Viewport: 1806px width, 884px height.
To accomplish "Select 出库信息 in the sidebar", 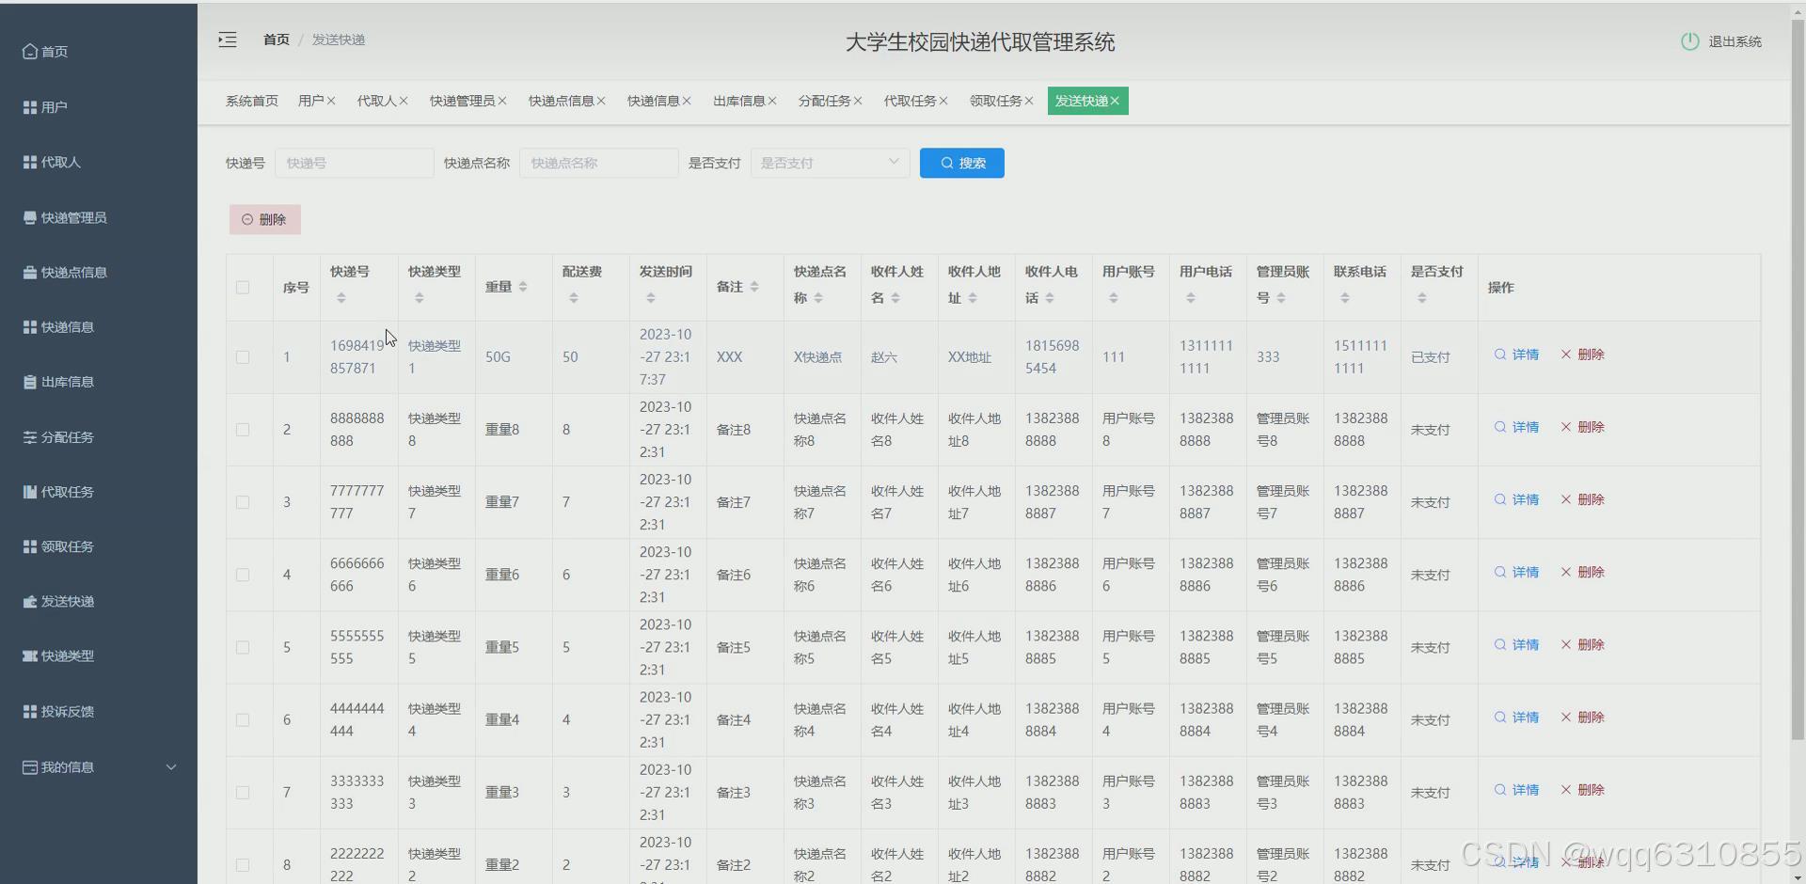I will click(x=66, y=382).
